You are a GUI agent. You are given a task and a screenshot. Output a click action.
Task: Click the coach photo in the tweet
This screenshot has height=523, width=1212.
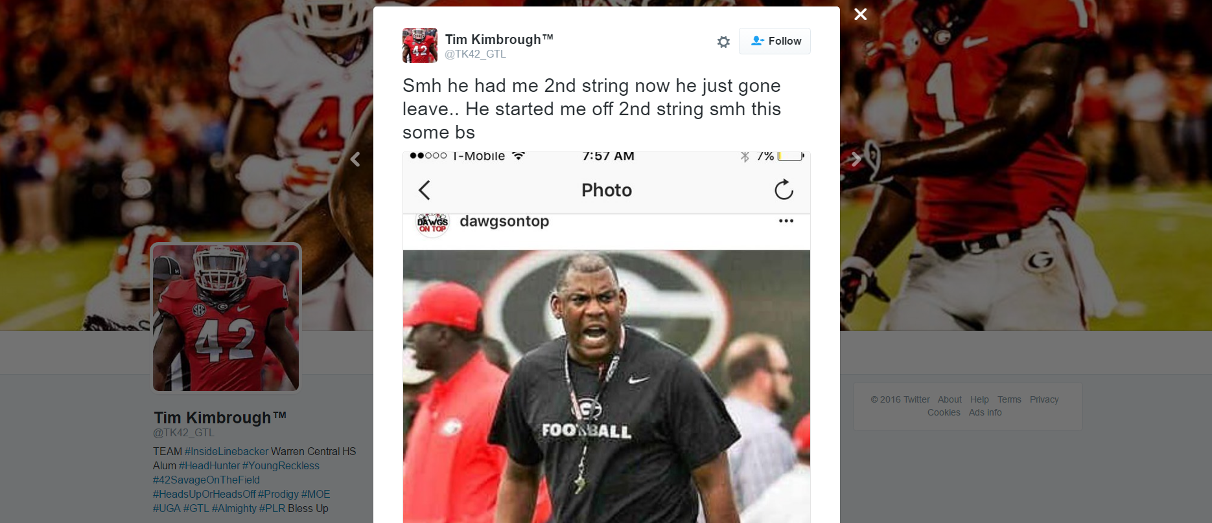click(x=607, y=386)
